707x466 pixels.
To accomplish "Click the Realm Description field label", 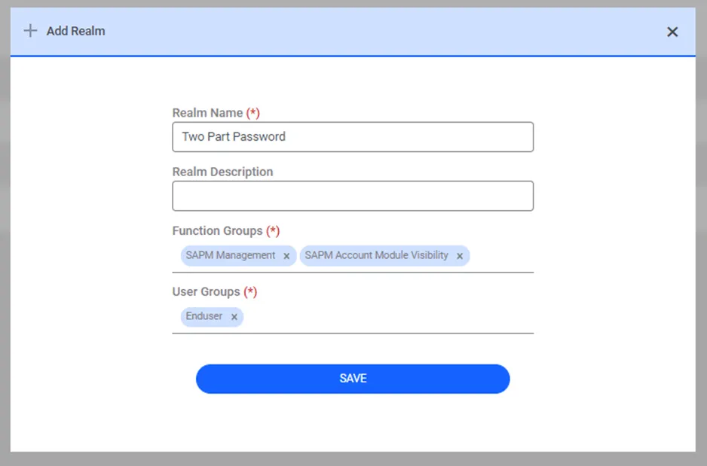I will pyautogui.click(x=222, y=172).
